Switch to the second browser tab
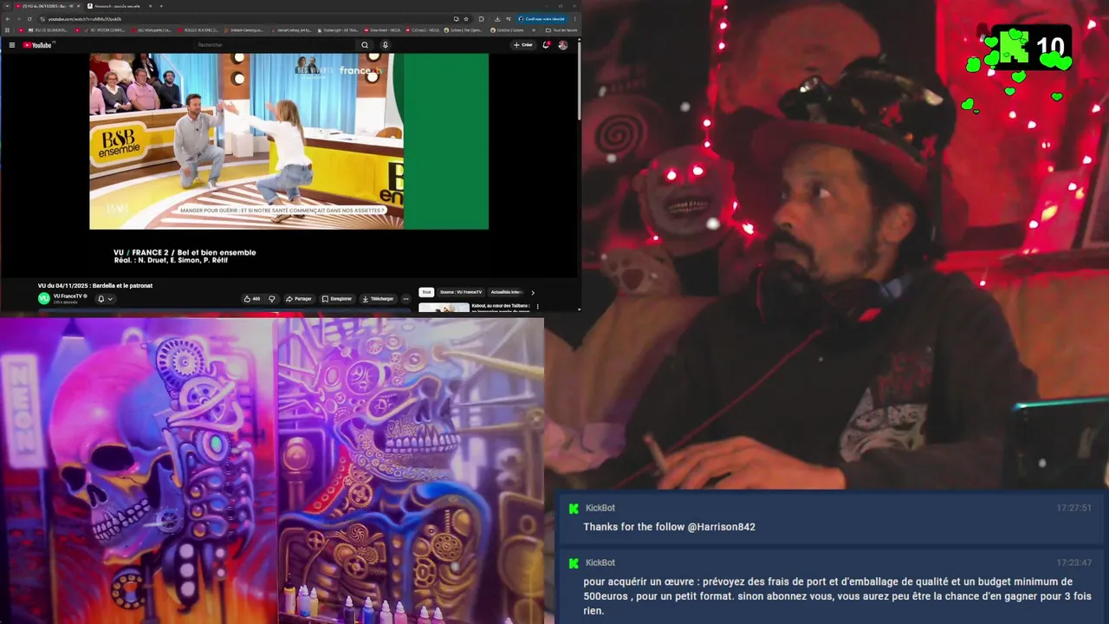 coord(120,6)
